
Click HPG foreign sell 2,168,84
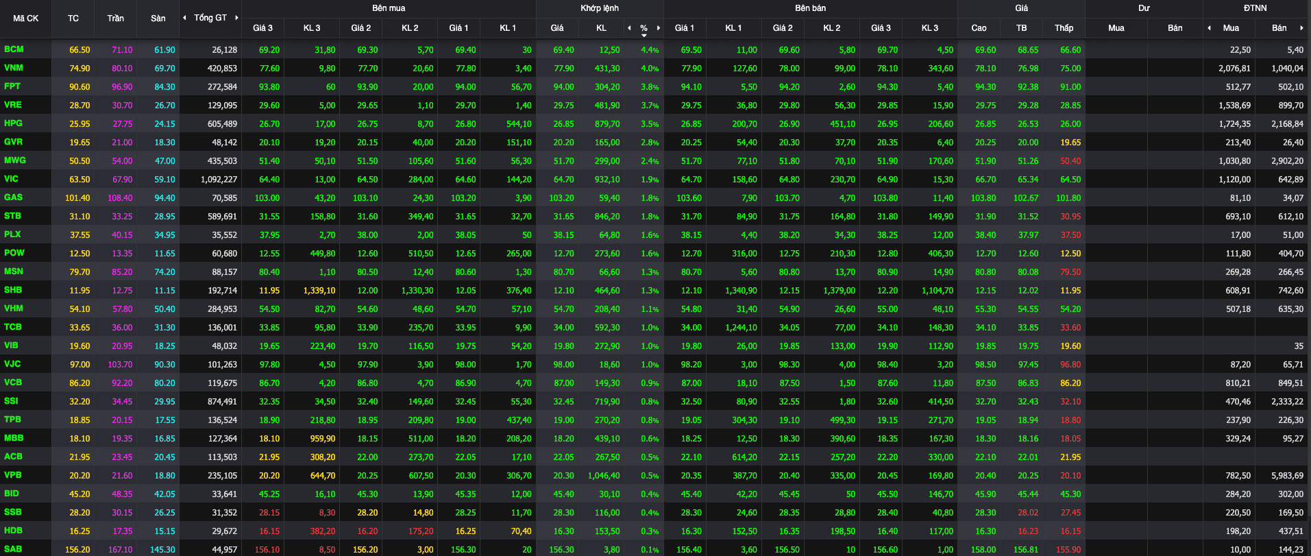pos(1287,124)
